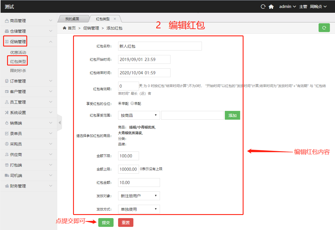Click the red 重置 button
This screenshot has height=230, width=335.
coord(125,223)
